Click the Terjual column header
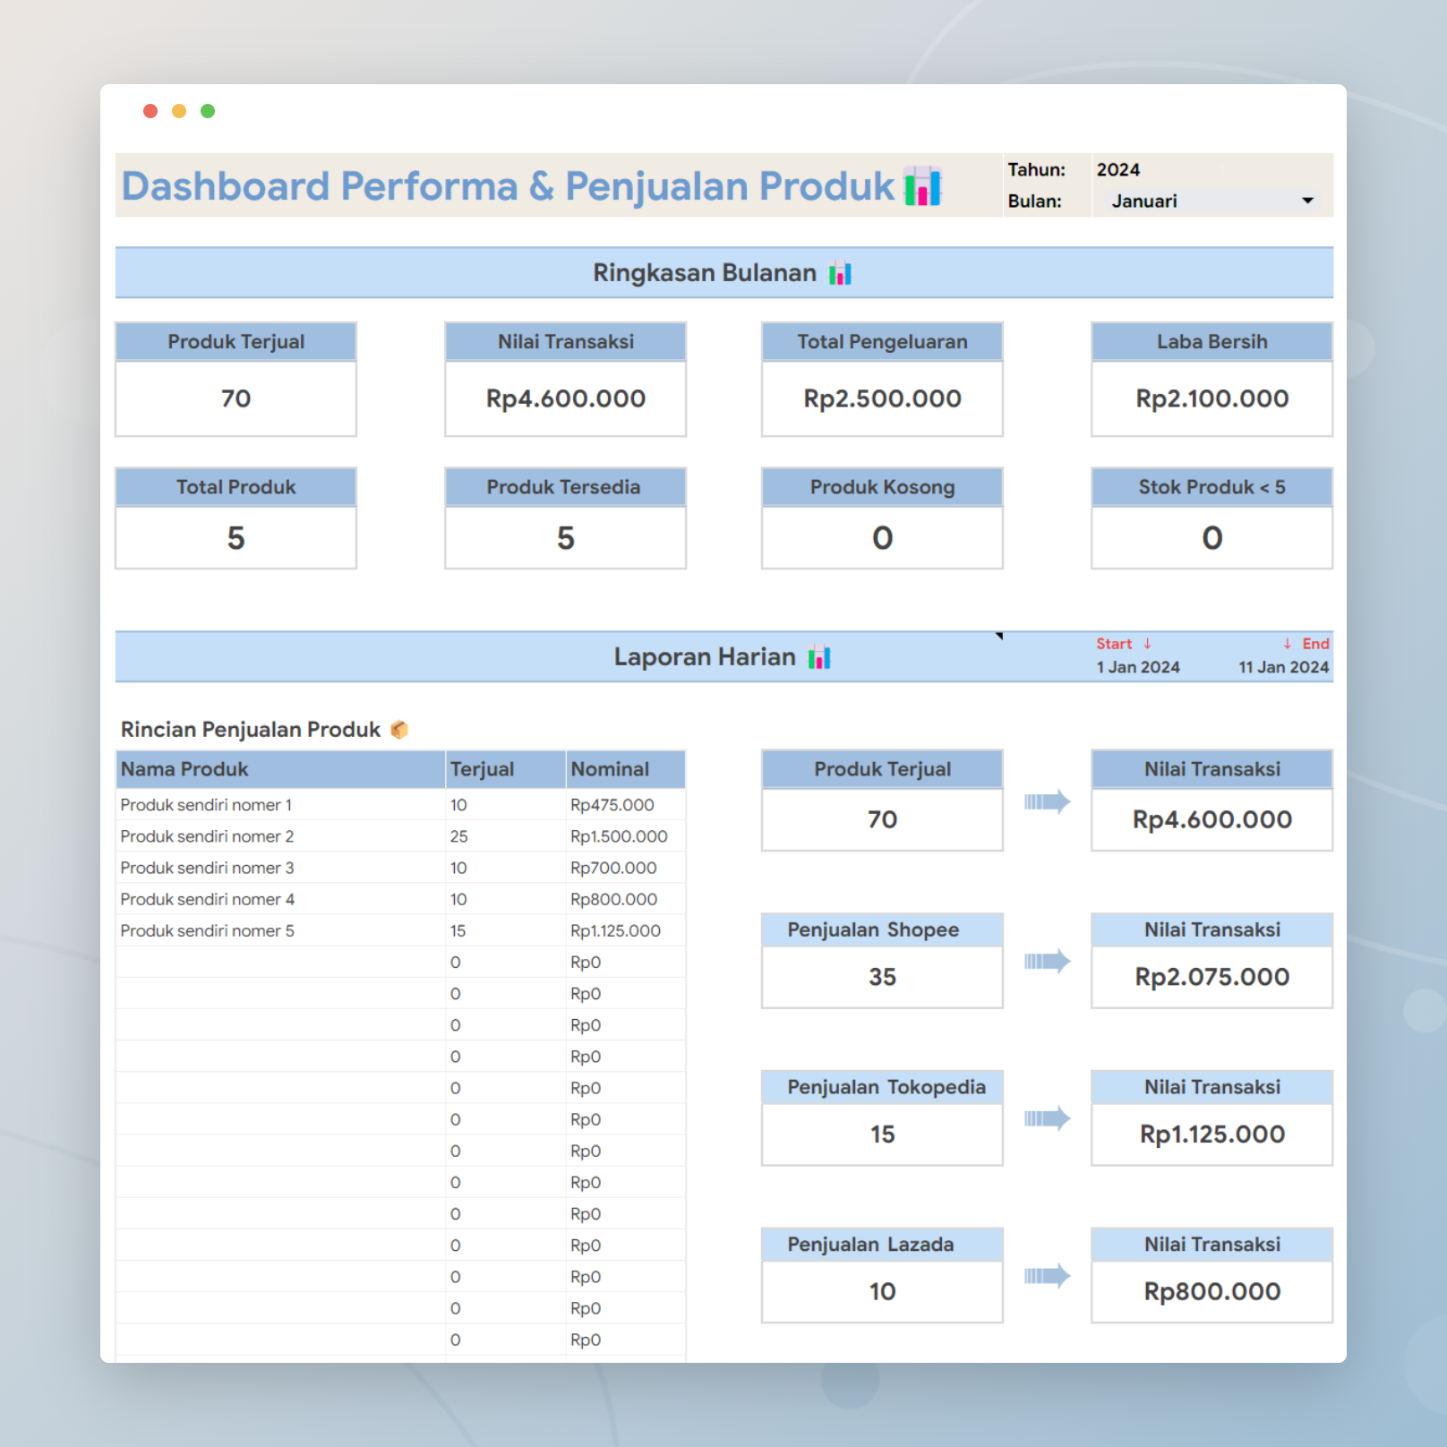This screenshot has height=1447, width=1447. pos(505,769)
